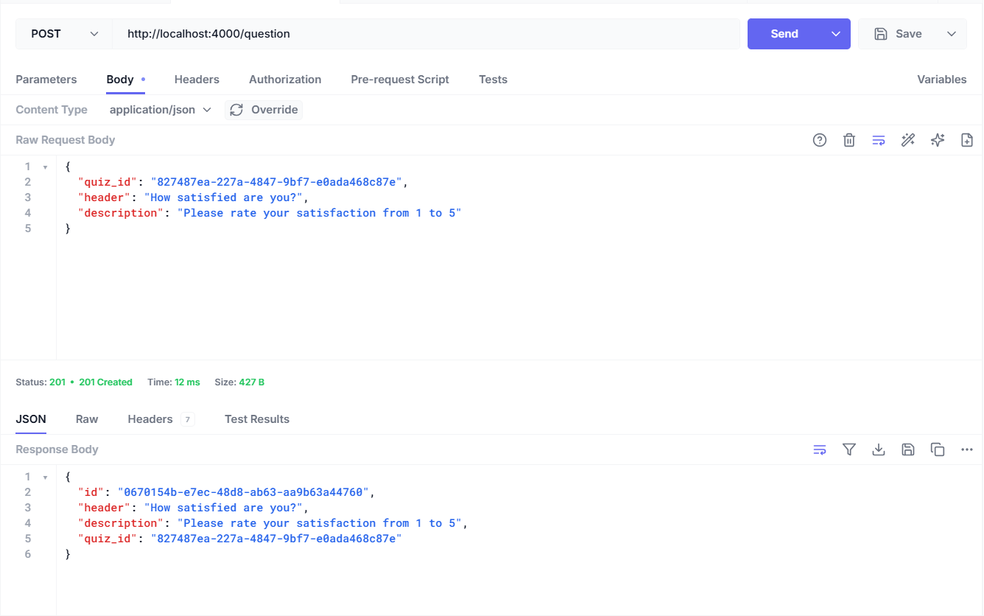The width and height of the screenshot is (984, 616).
Task: Collapse the request JSON at line 1
Action: coord(45,167)
